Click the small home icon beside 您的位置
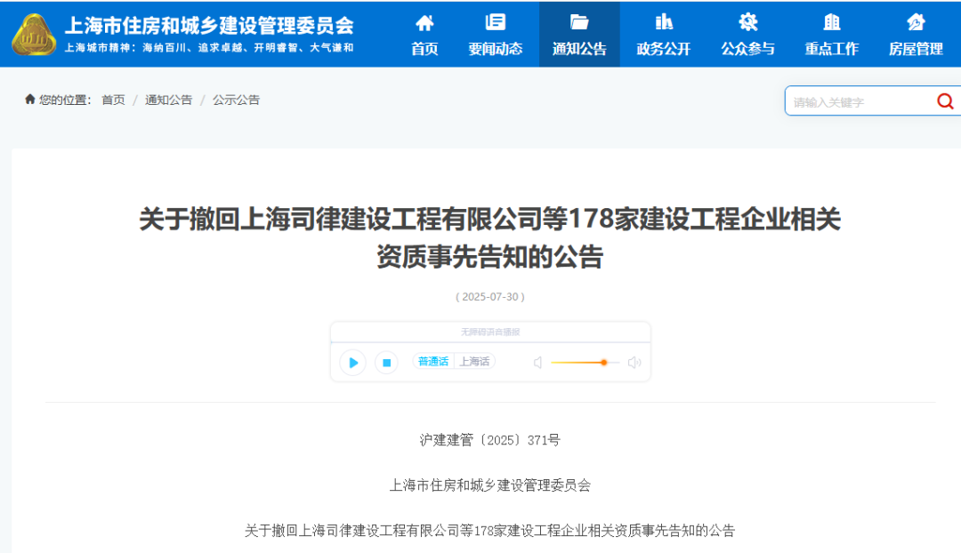 pyautogui.click(x=29, y=100)
